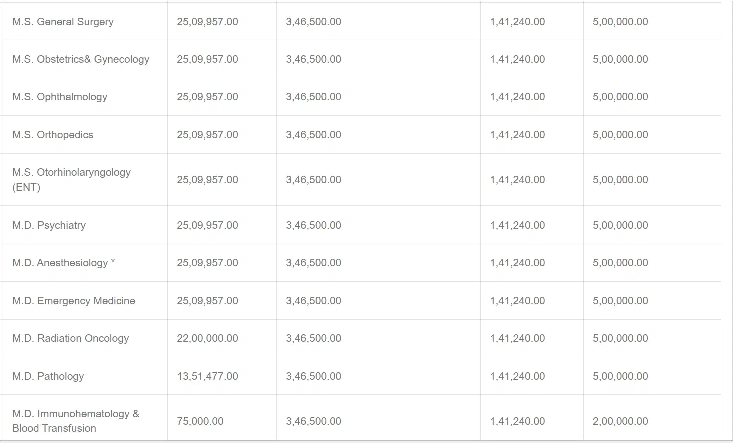Select the M.D. Psychiatry row label
This screenshot has height=443, width=733.
point(49,225)
